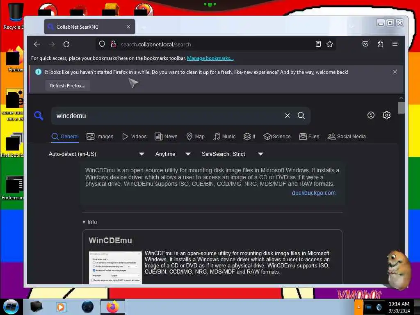The height and width of the screenshot is (315, 420).
Task: Open the dark globe taskbar icon
Action: pyautogui.click(x=87, y=307)
